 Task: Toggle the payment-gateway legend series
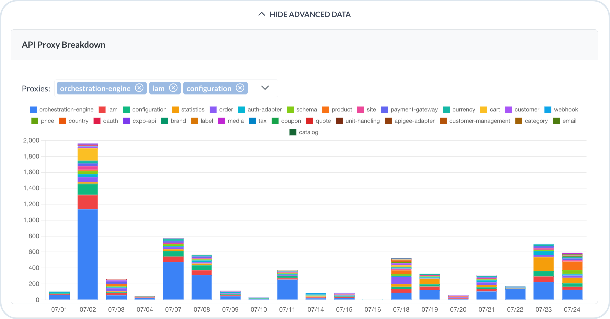click(409, 109)
